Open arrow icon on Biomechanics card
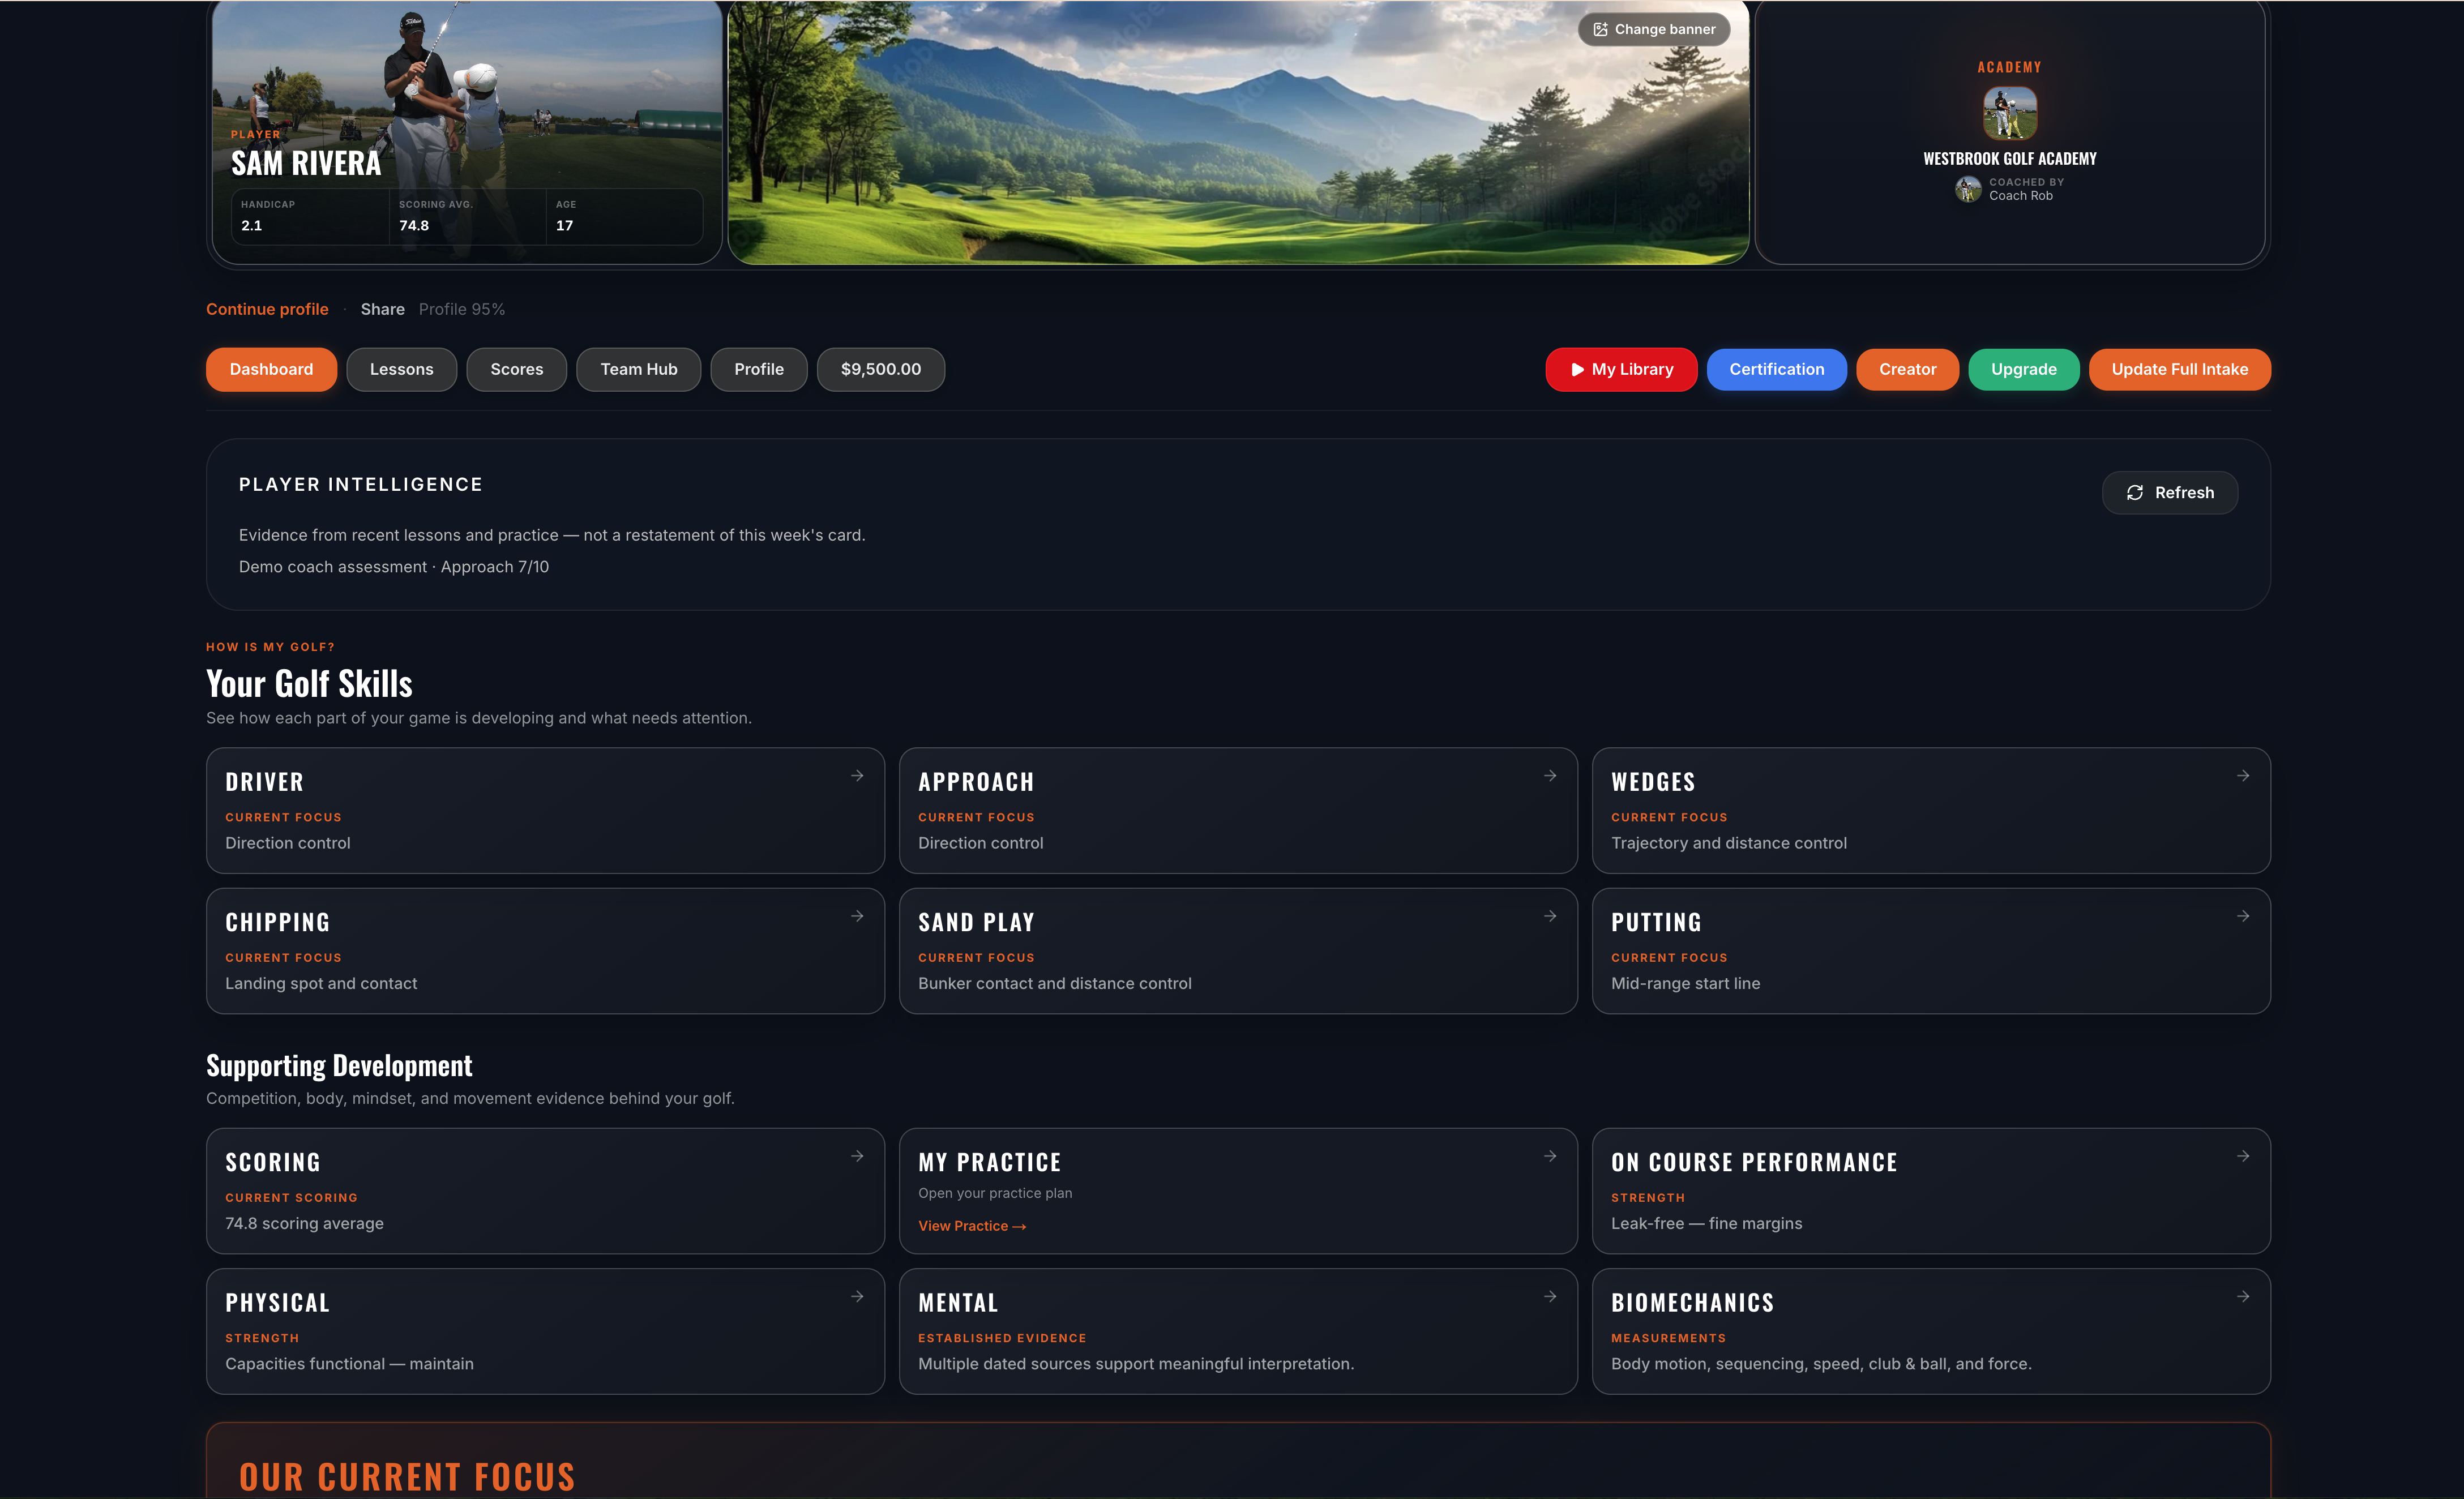This screenshot has width=2464, height=1499. point(2243,1296)
